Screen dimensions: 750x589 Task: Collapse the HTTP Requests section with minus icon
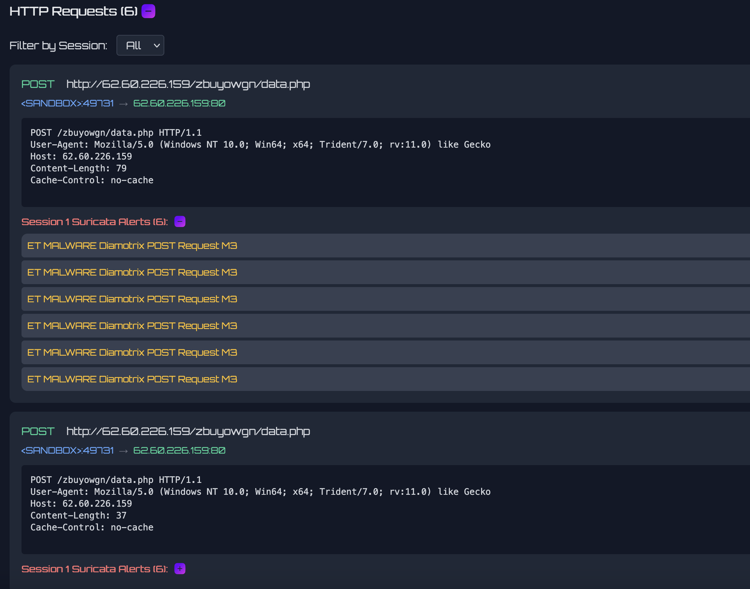(148, 11)
